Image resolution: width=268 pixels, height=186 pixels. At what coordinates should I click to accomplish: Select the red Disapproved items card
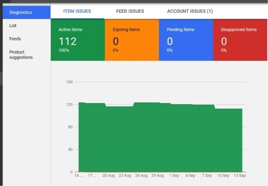point(240,40)
